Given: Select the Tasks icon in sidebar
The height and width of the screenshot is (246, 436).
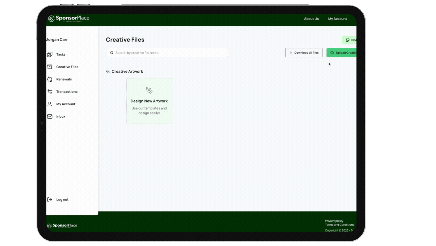Looking at the screenshot, I should 50,54.
